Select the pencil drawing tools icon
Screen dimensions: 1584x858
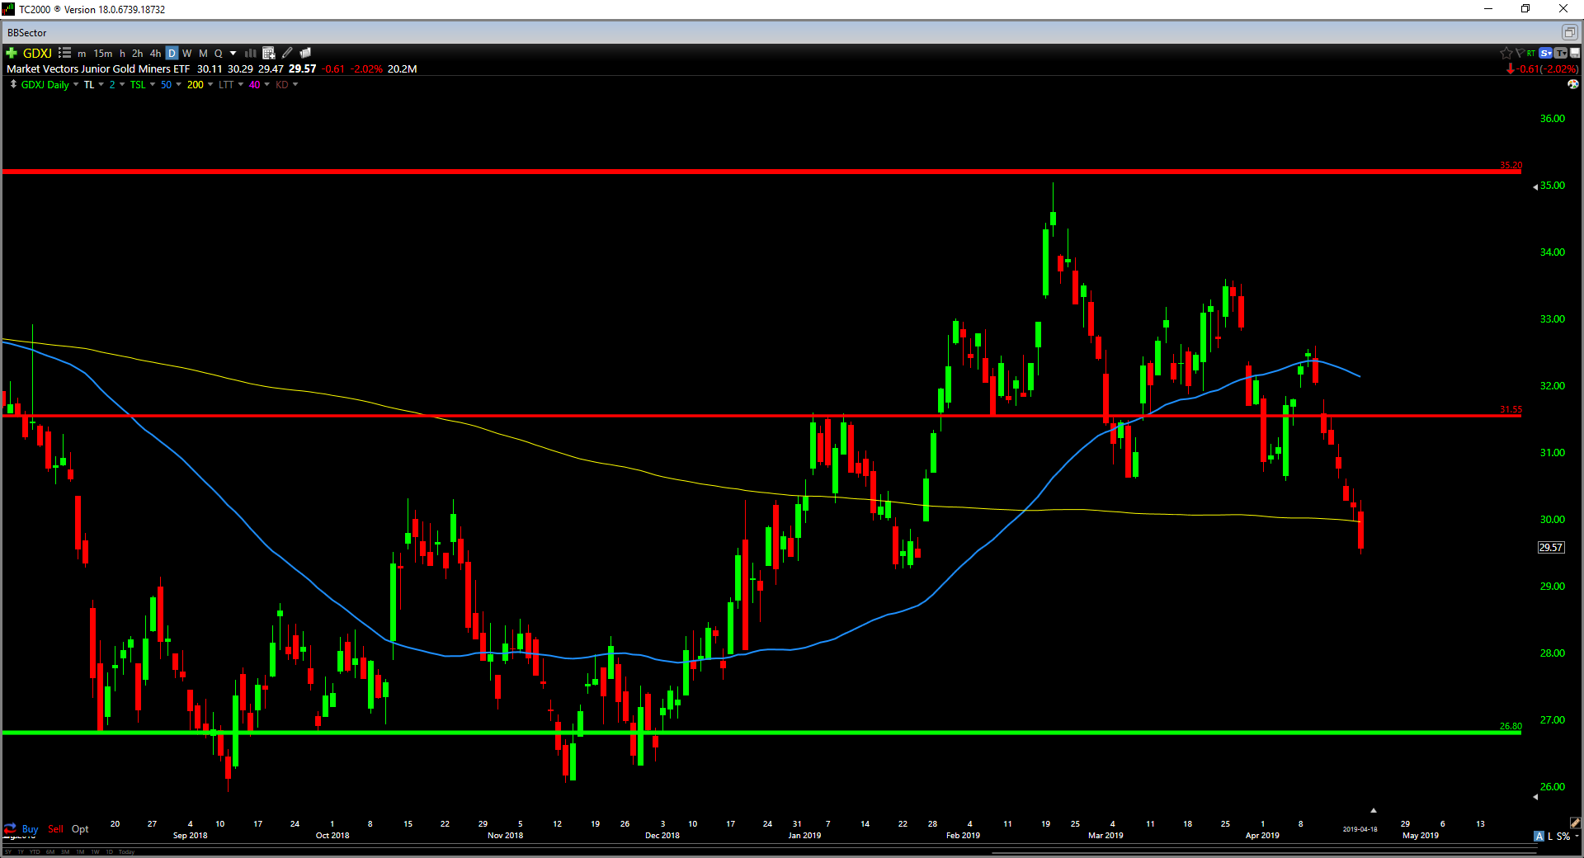(287, 53)
